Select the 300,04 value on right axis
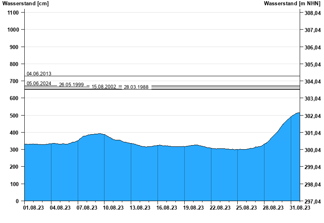This screenshot has height=223, width=324. [312, 150]
